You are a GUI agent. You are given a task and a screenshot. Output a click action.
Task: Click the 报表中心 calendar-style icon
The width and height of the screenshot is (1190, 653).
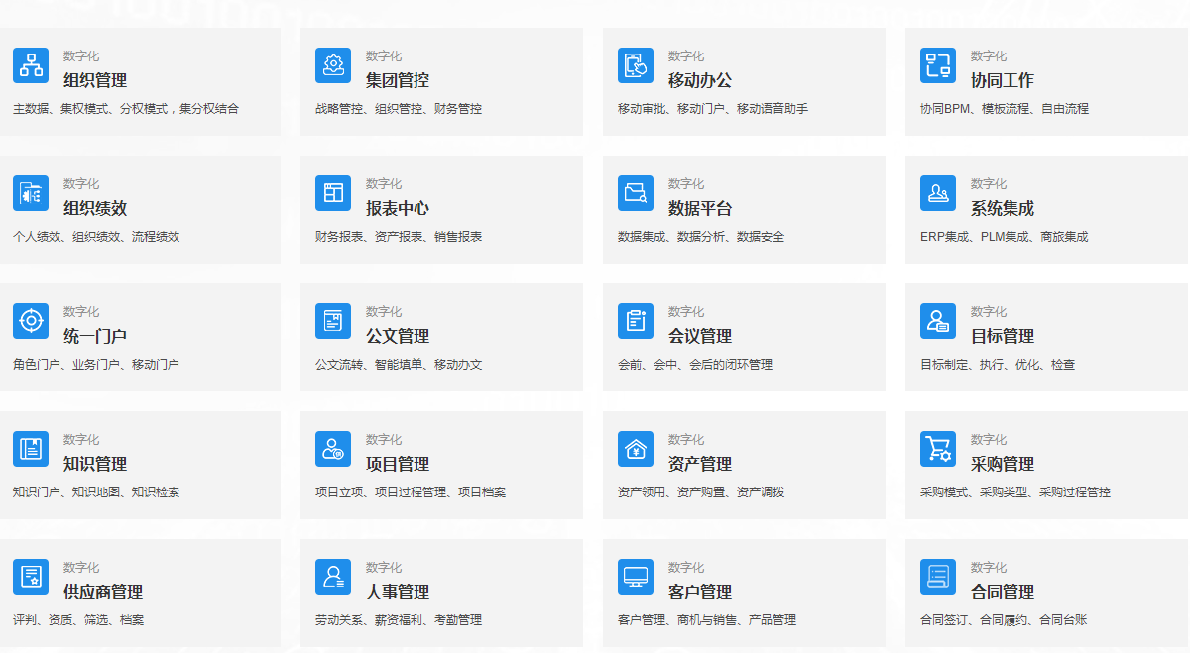(333, 192)
